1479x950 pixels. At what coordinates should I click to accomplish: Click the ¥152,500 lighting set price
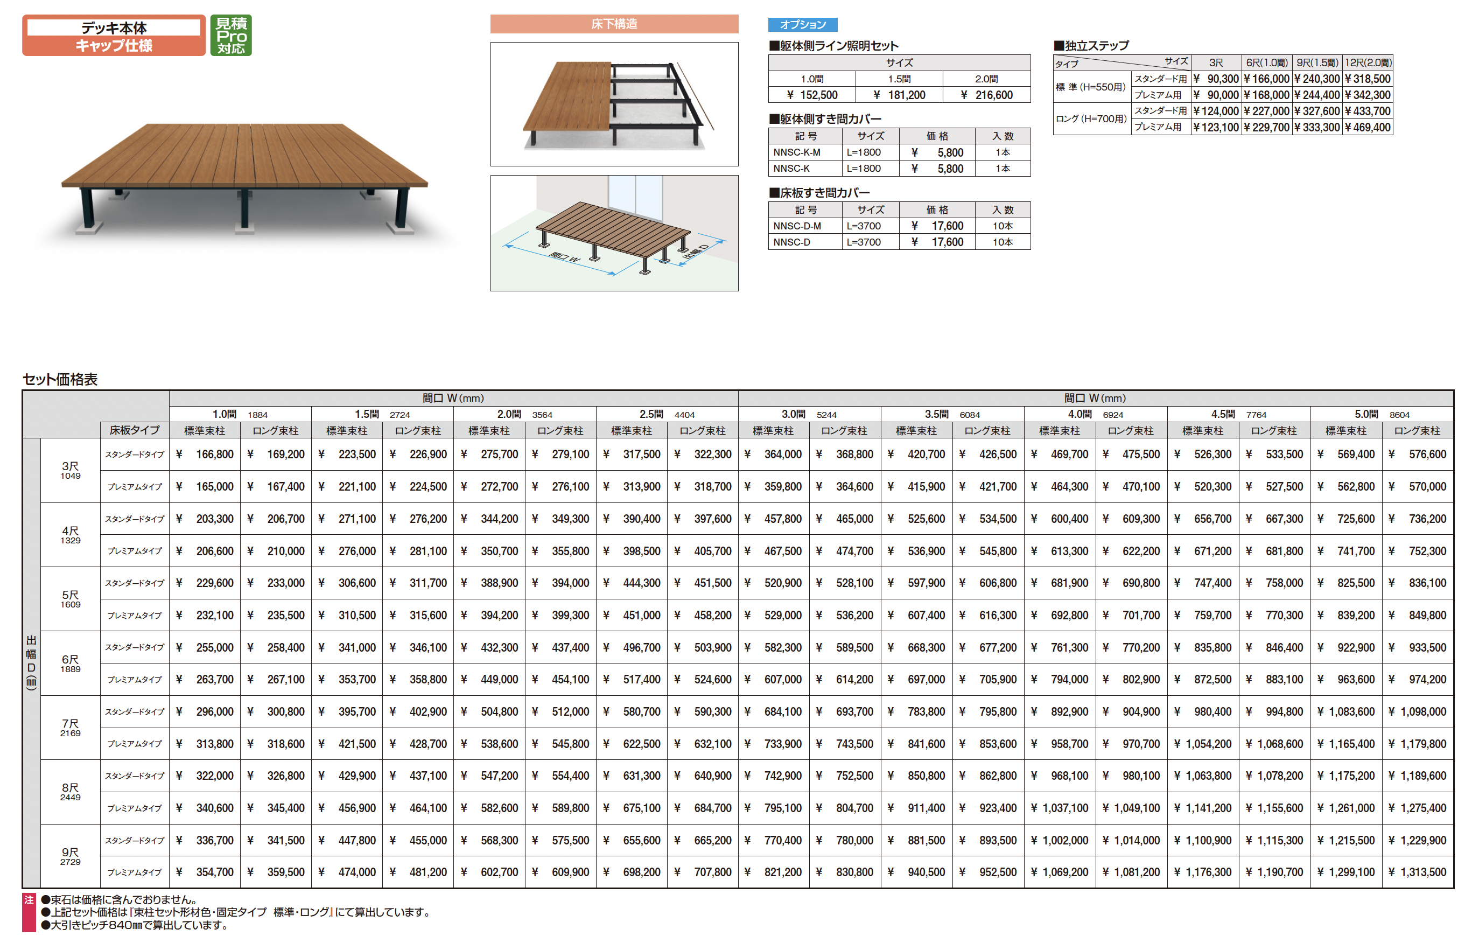pos(812,95)
